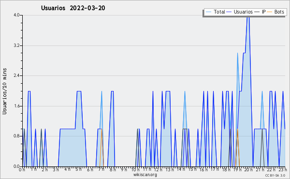The height and width of the screenshot is (179, 290).
Task: Click the chart title 'Usuarios 2022-03-20'
Action: pyautogui.click(x=73, y=8)
